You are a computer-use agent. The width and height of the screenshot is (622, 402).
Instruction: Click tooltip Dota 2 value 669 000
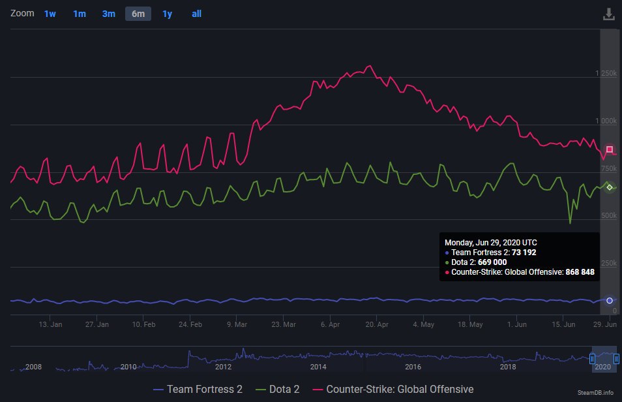492,262
